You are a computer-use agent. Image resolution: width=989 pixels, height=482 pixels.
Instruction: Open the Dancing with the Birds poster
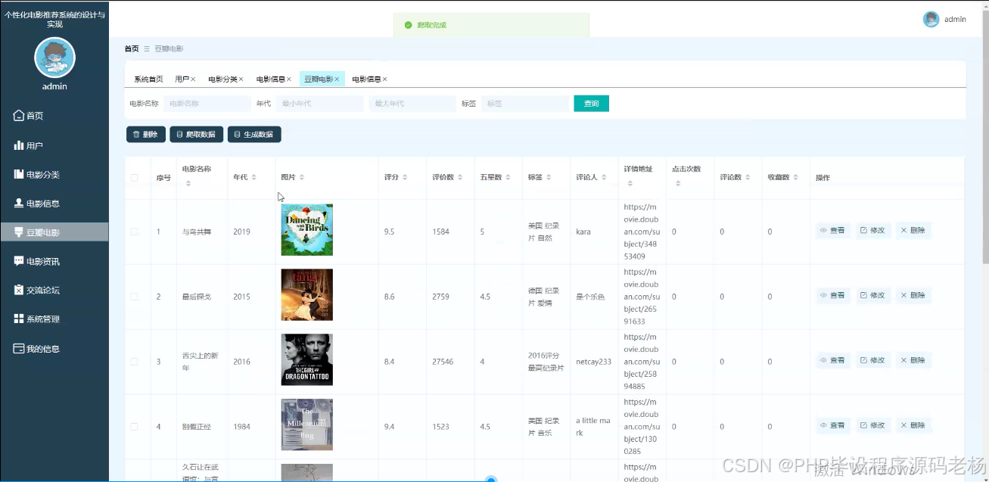pos(307,230)
